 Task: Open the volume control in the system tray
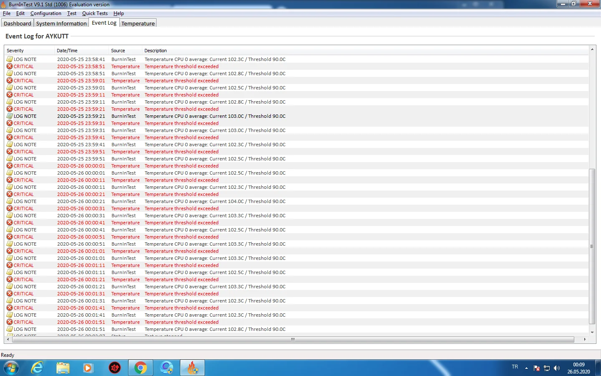(x=557, y=368)
